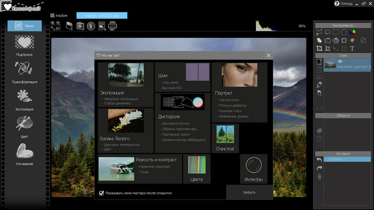Screen dimensions: 374x210
Task: Open the Трансформация sidebar tool
Action: pos(25,72)
